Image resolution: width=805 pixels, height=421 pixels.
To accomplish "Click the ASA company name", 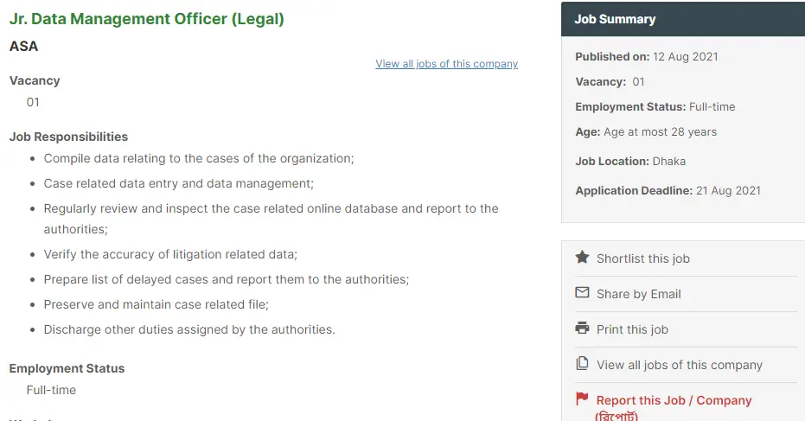I will (x=23, y=46).
